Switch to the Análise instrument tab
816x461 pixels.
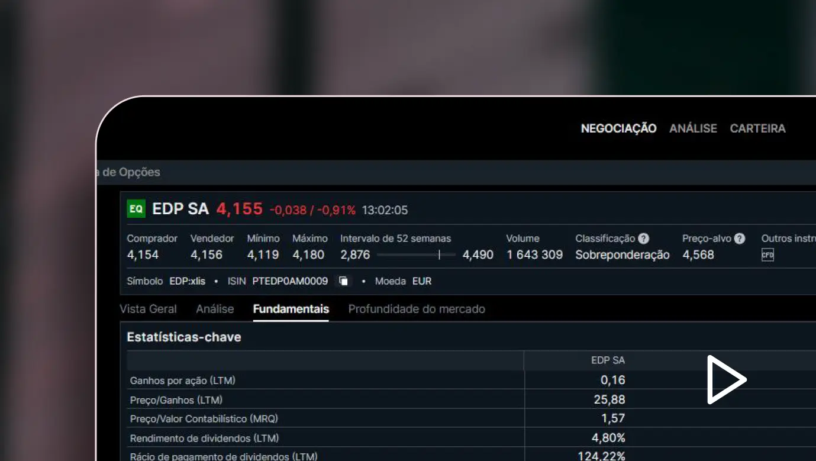(x=215, y=309)
